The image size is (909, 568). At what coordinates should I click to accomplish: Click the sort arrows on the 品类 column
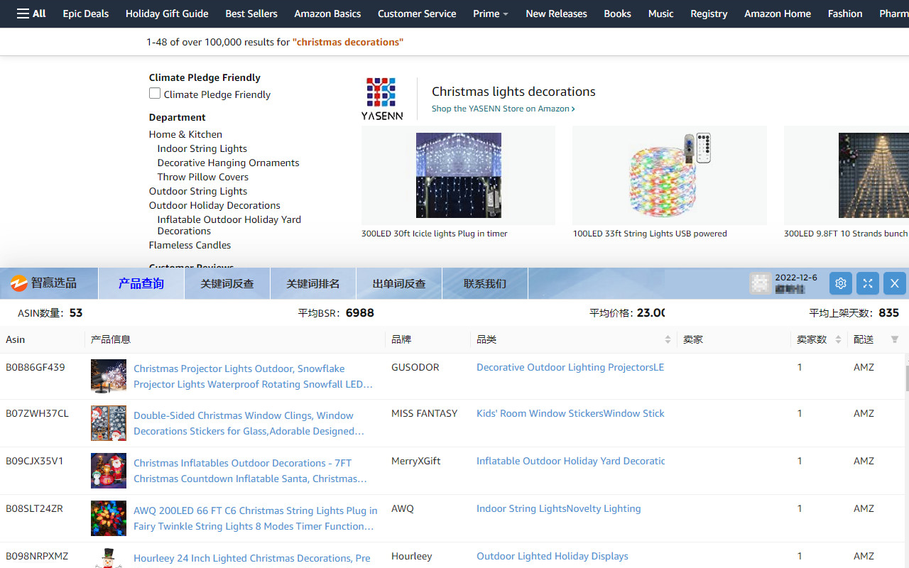click(667, 339)
